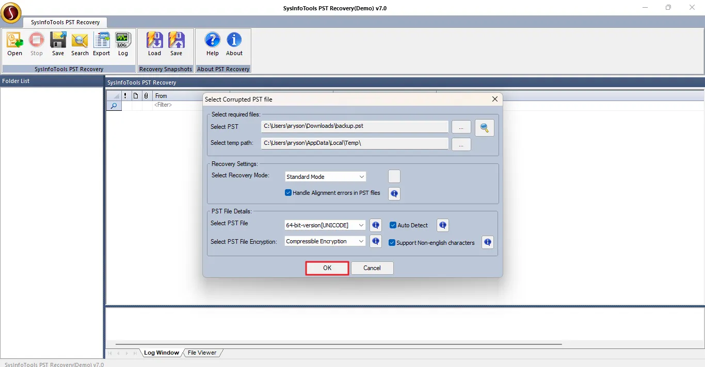Load a recovery snapshot

[154, 44]
